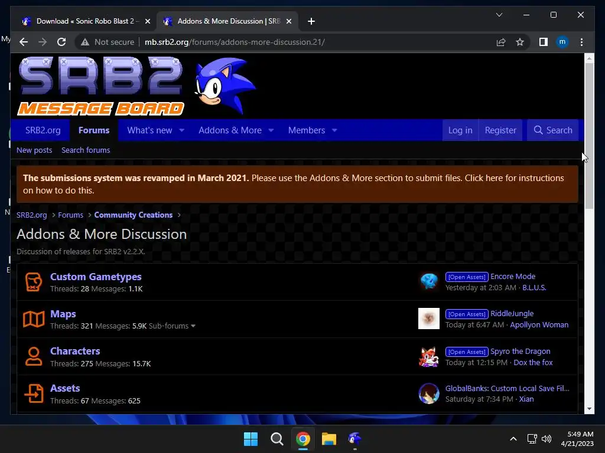605x453 pixels.
Task: Open the Windows Start button
Action: click(251, 439)
